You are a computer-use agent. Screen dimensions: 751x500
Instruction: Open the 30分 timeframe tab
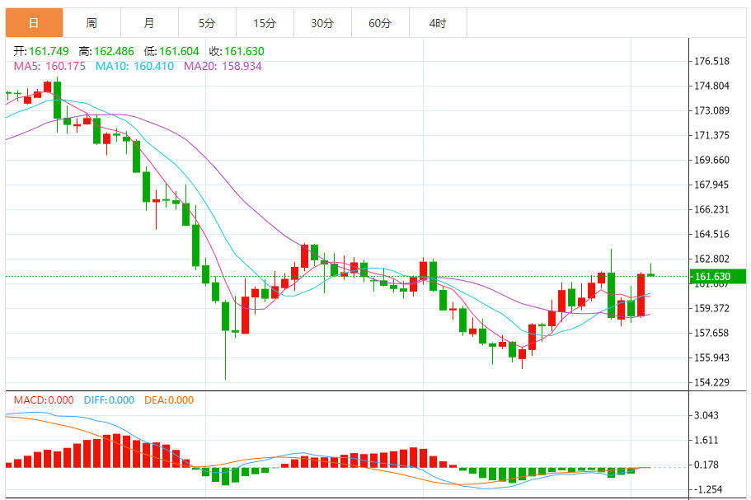(322, 22)
